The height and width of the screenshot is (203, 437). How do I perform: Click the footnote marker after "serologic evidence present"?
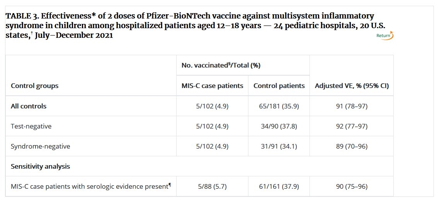(x=170, y=186)
